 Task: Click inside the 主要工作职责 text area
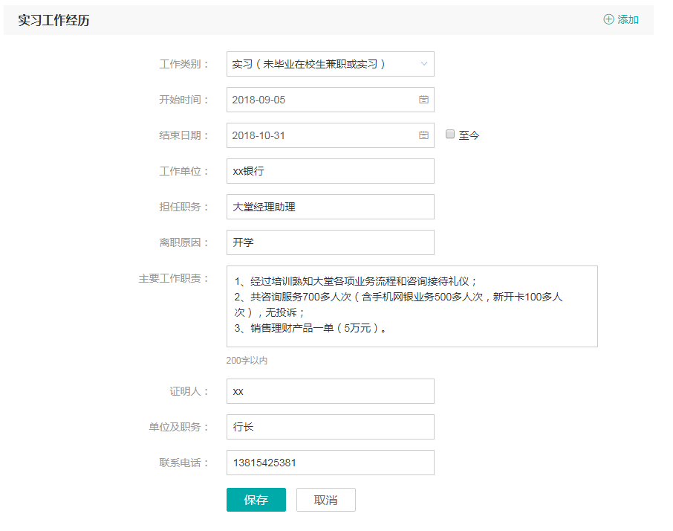click(x=412, y=306)
